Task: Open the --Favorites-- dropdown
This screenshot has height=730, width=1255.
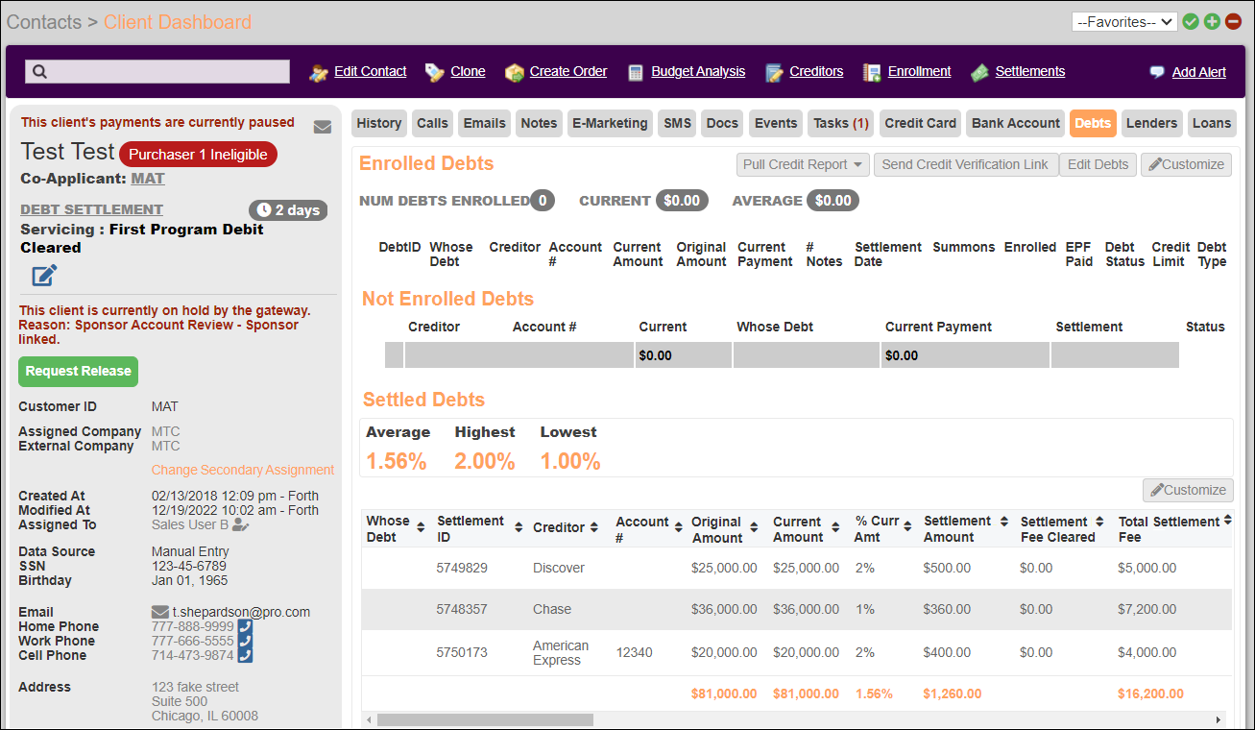Action: pyautogui.click(x=1123, y=21)
